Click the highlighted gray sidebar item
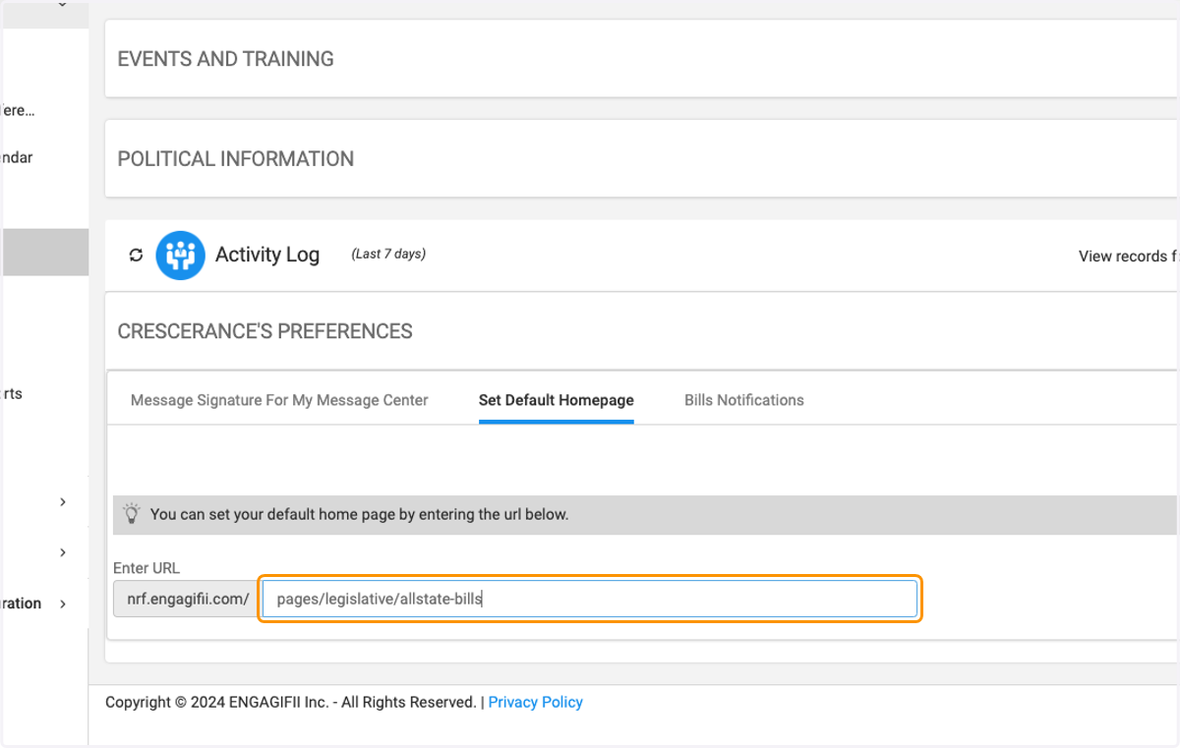The width and height of the screenshot is (1180, 748). 44,252
